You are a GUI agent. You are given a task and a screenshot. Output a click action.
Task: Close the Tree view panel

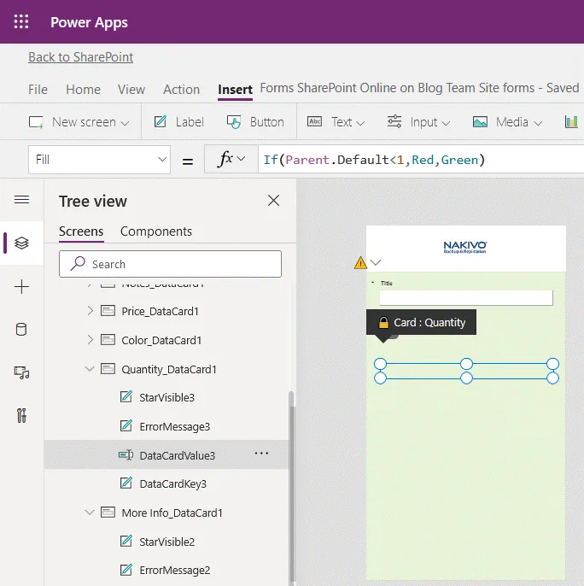coord(273,201)
